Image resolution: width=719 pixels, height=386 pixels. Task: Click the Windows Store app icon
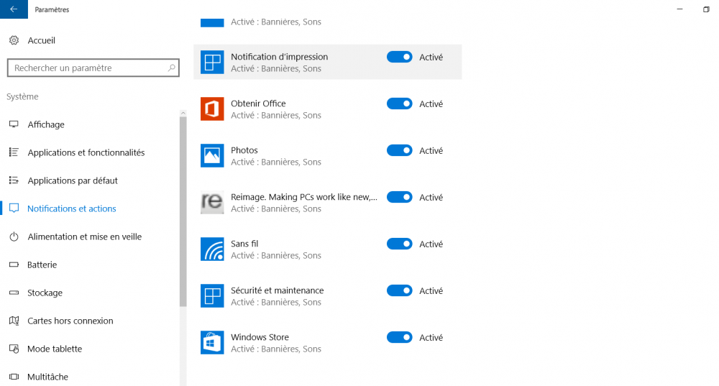pos(212,342)
